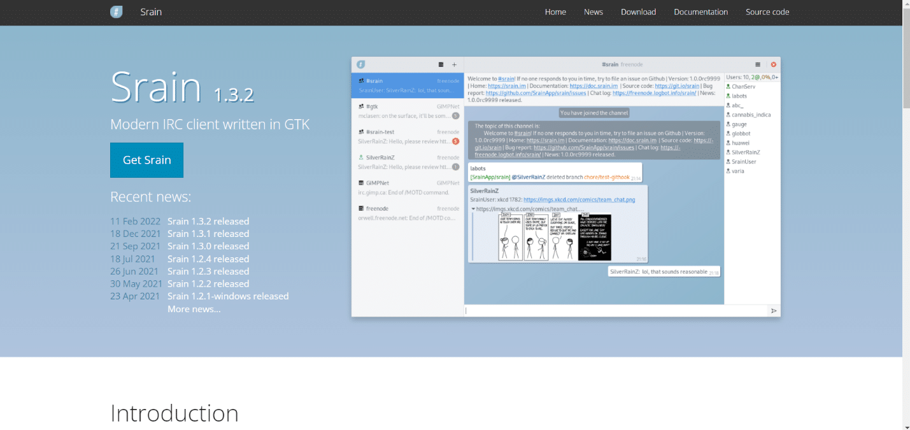Click the person icon beside SilverRainZ chat row
Image resolution: width=910 pixels, height=430 pixels.
[x=361, y=157]
